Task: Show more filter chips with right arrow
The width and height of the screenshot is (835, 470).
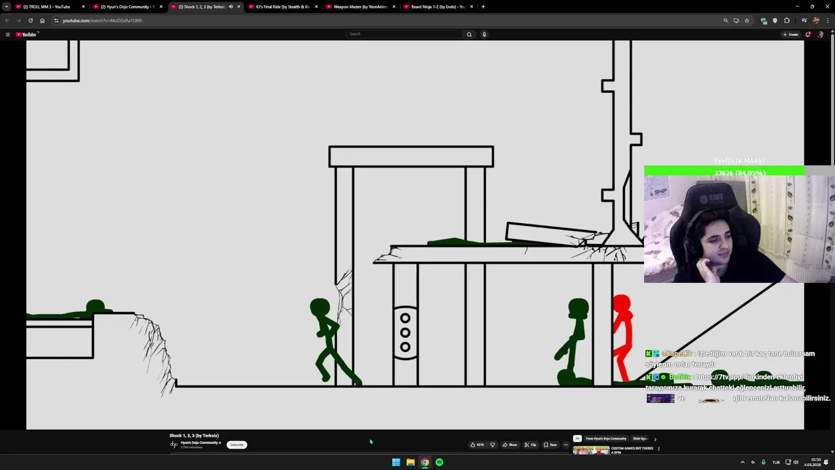Action: [x=655, y=439]
